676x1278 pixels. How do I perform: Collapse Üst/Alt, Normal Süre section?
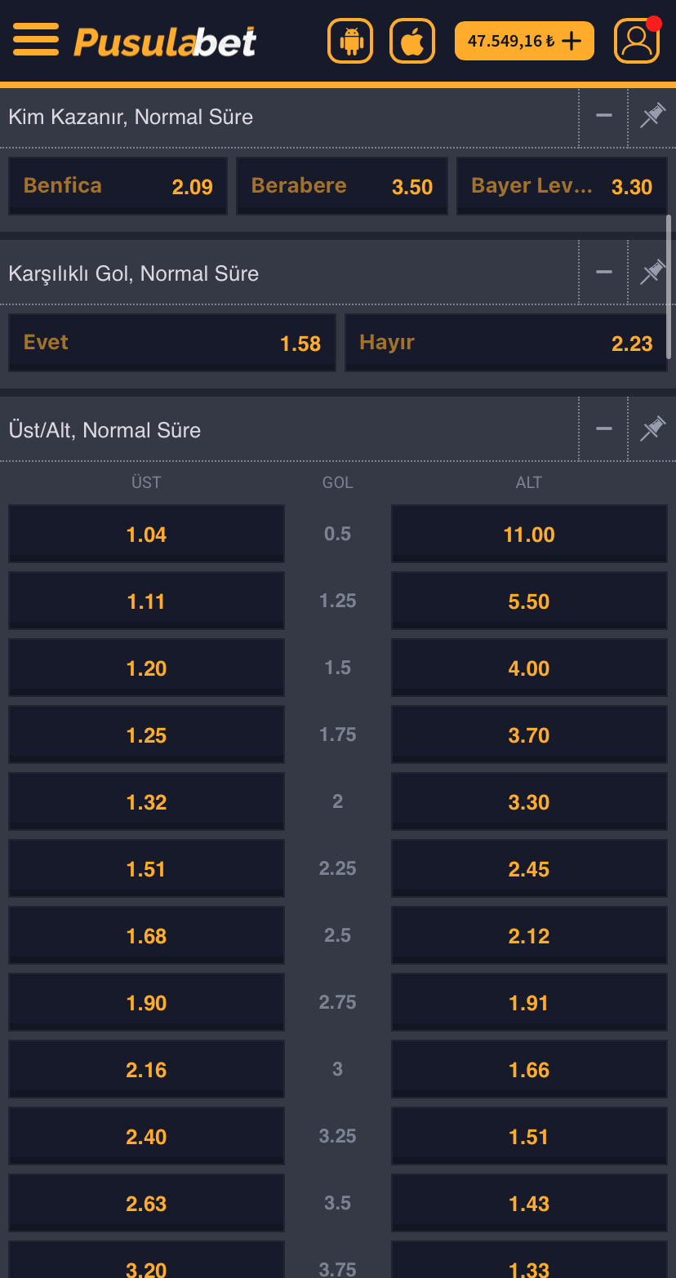point(604,429)
